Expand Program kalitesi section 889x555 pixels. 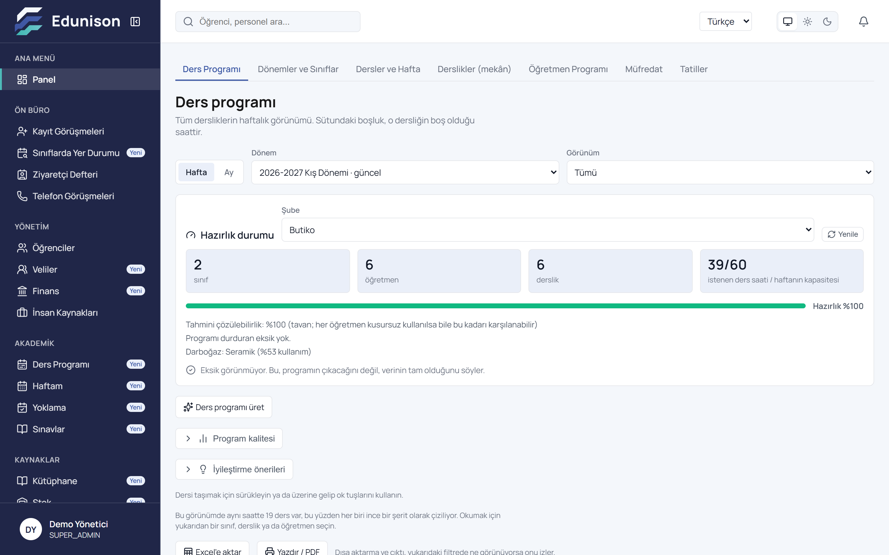(229, 438)
